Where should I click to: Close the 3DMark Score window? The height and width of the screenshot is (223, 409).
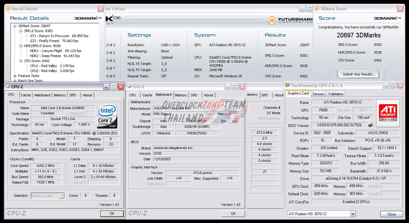pos(400,9)
